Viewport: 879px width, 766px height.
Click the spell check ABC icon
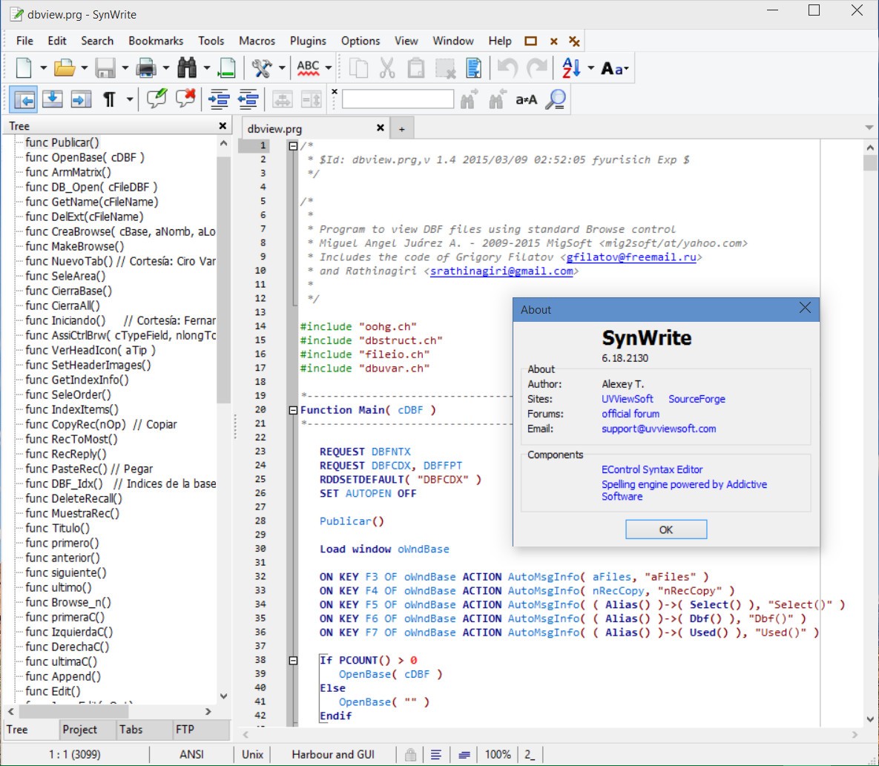tap(308, 68)
